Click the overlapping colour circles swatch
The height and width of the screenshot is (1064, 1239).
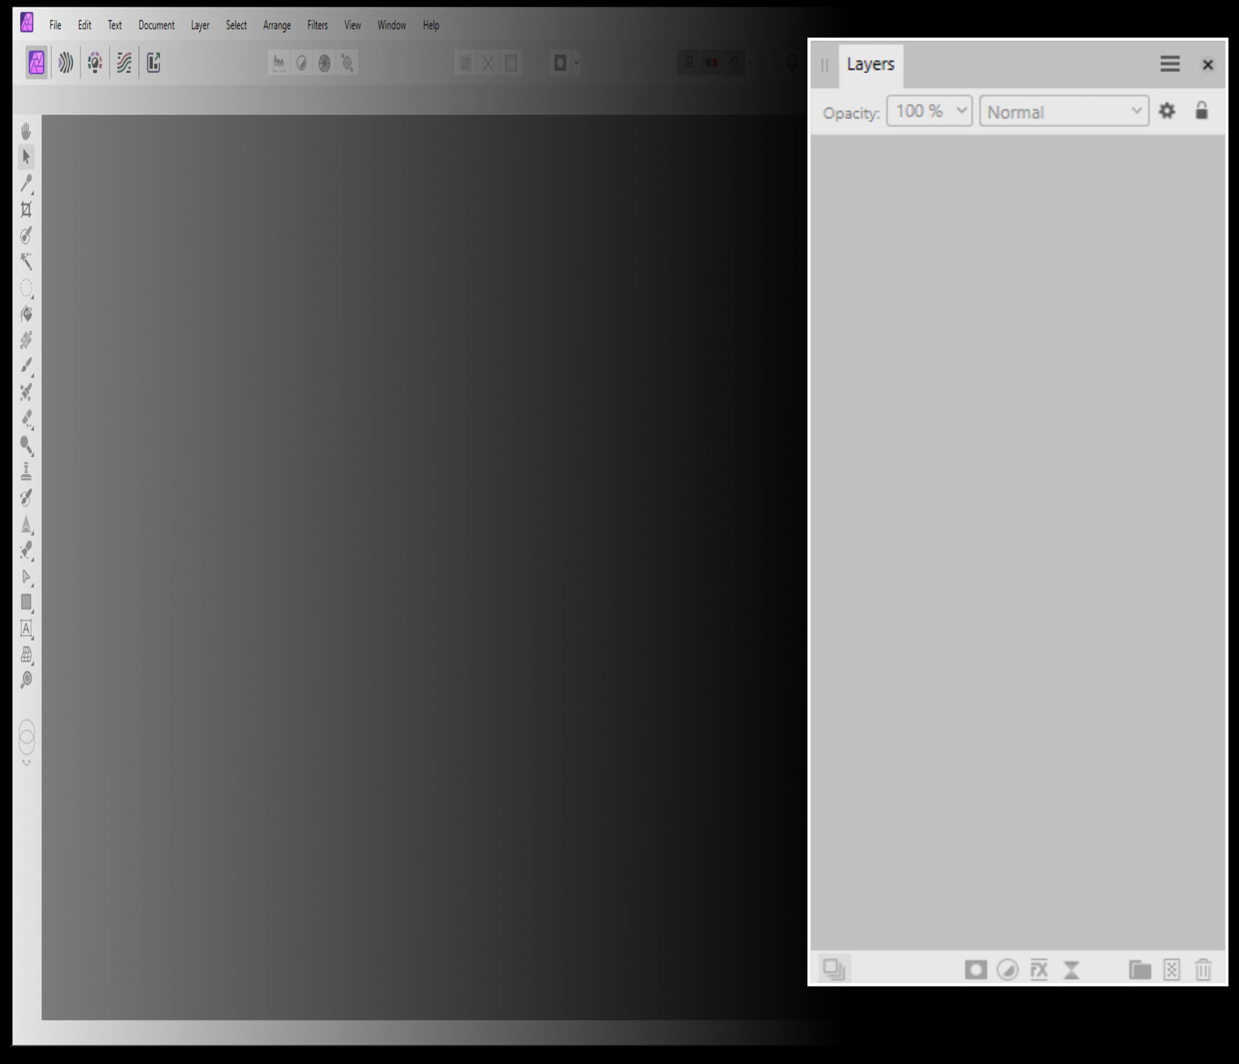click(26, 737)
